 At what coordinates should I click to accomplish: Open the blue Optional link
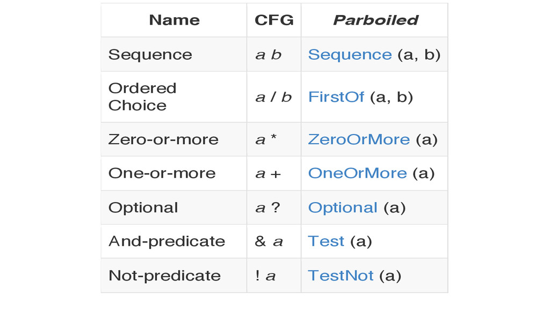pyautogui.click(x=343, y=208)
